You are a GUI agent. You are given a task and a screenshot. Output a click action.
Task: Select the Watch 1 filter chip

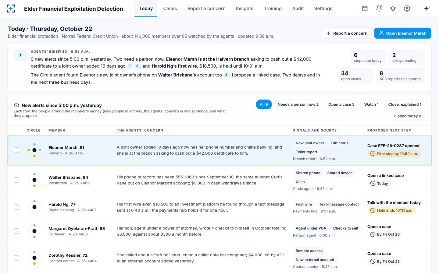[371, 104]
